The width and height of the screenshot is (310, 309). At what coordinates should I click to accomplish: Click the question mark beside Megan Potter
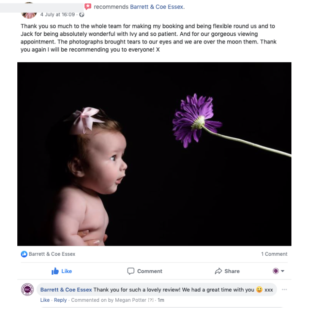(x=151, y=300)
